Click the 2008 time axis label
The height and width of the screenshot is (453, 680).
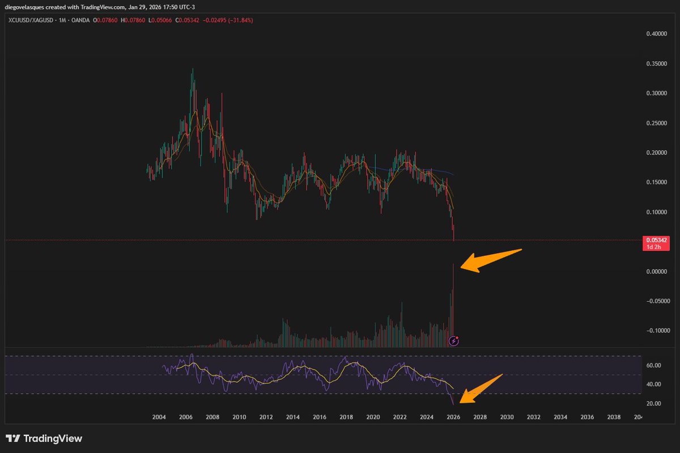pos(212,417)
